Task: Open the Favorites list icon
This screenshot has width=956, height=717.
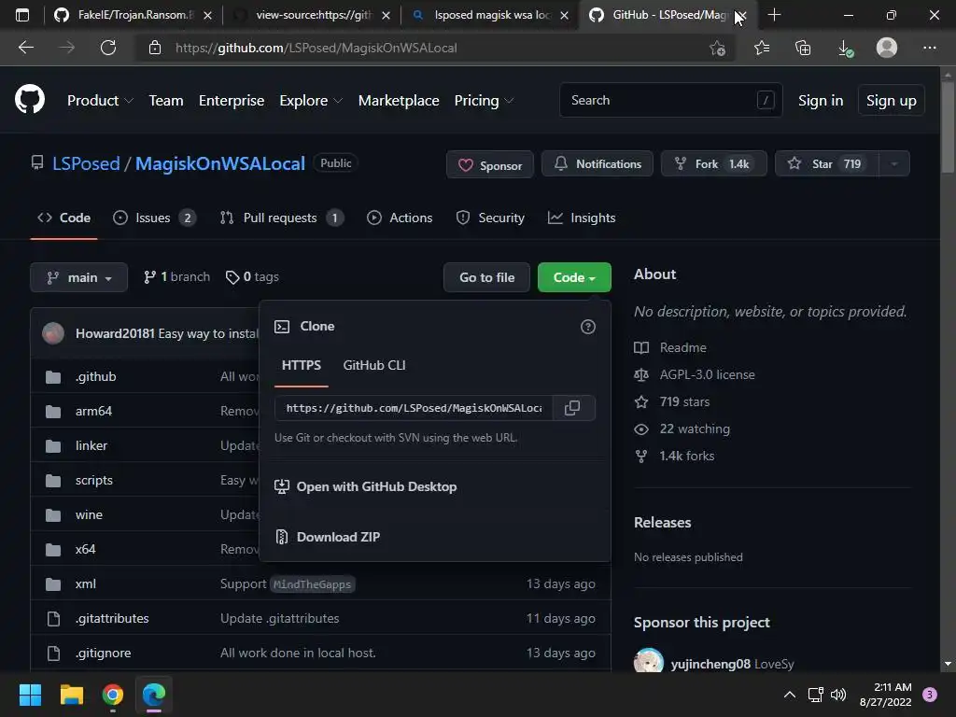Action: (x=762, y=48)
